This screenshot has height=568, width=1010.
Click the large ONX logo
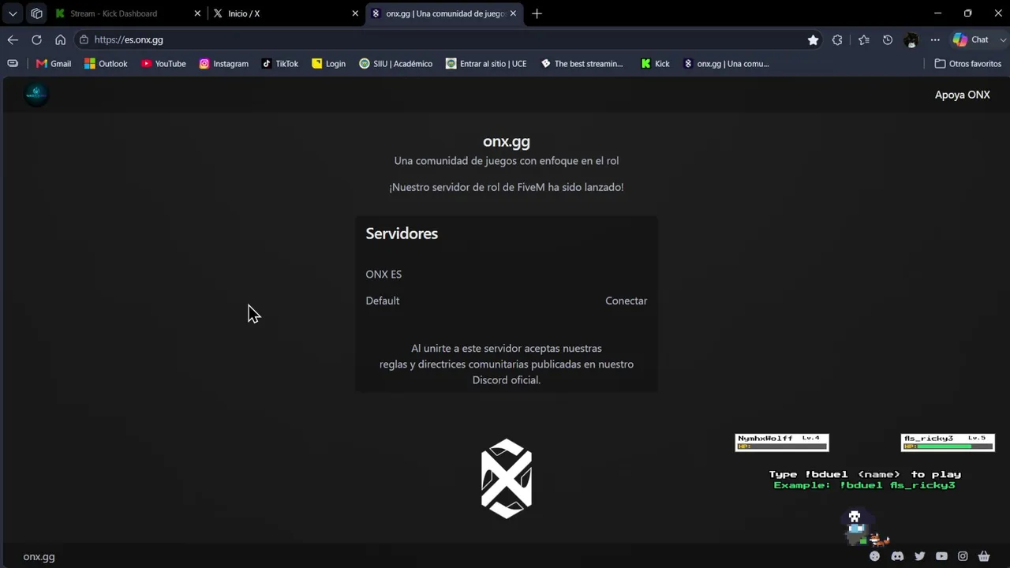click(507, 479)
